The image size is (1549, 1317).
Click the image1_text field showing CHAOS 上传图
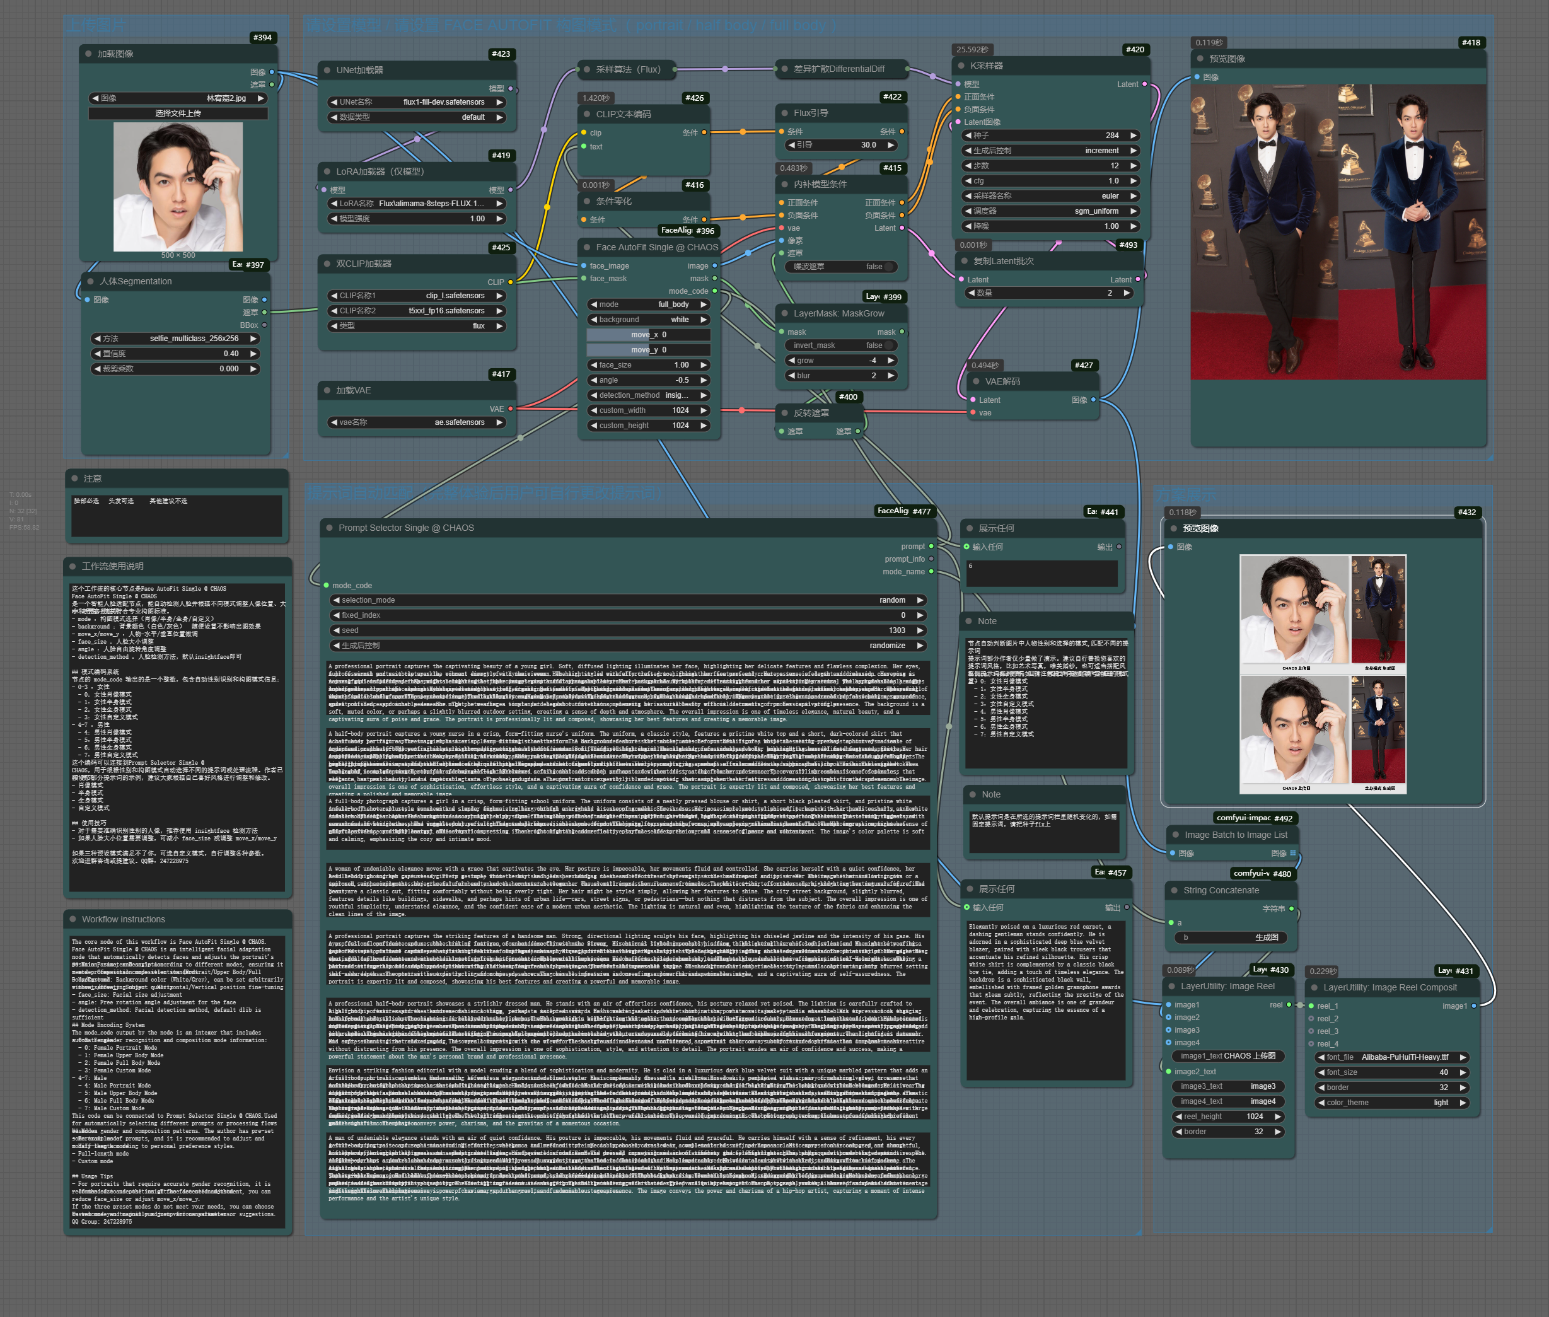click(1228, 1057)
